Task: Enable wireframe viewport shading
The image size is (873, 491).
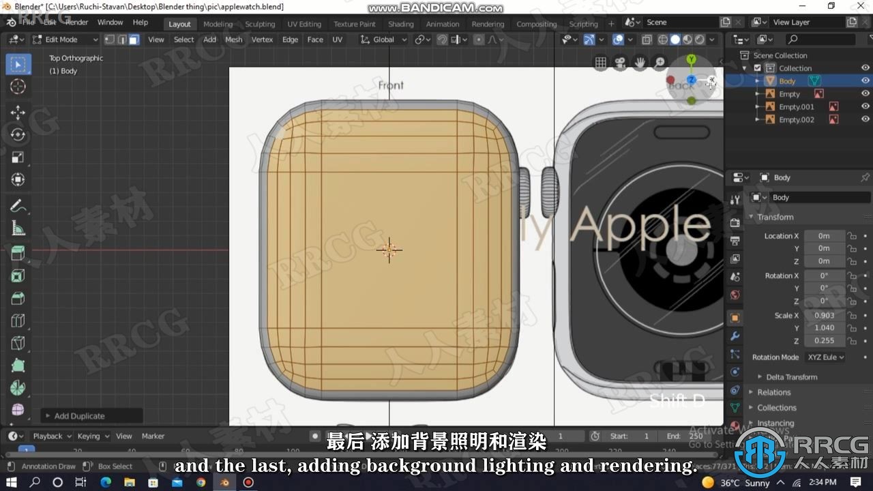Action: coord(663,40)
